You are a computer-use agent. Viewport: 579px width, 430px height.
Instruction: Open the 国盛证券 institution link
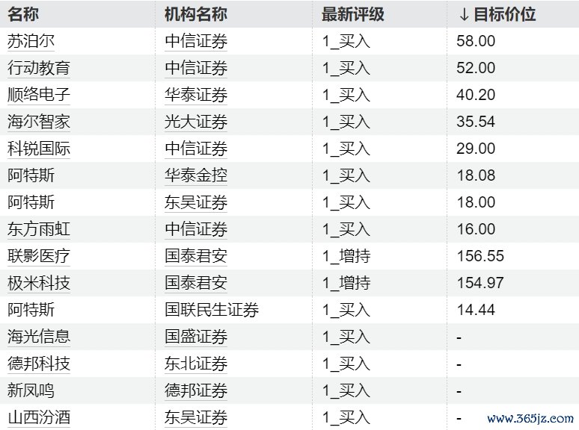point(196,337)
